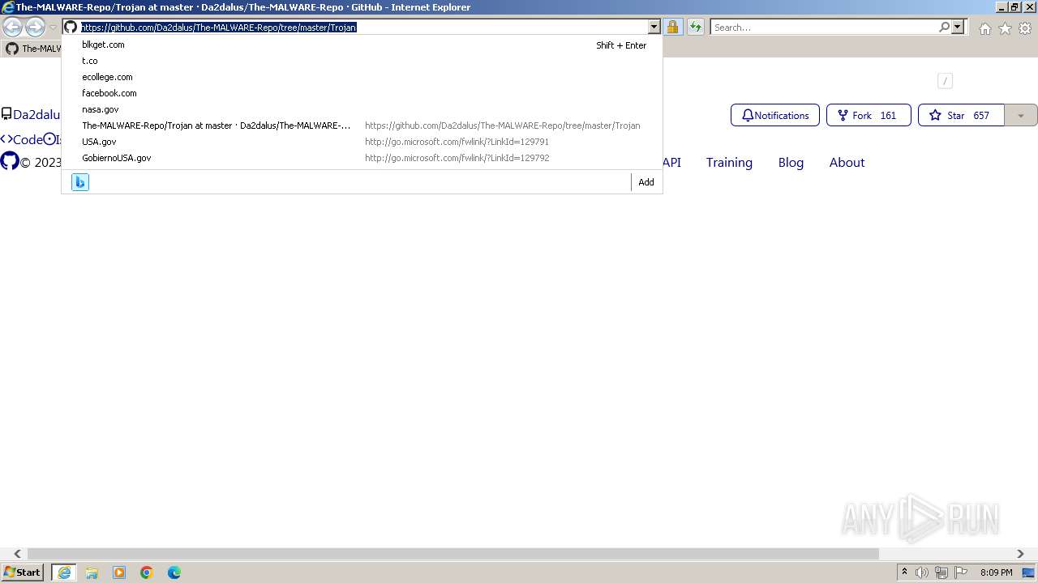Click the browser Forward arrow button
The width and height of the screenshot is (1038, 583).
pyautogui.click(x=35, y=28)
